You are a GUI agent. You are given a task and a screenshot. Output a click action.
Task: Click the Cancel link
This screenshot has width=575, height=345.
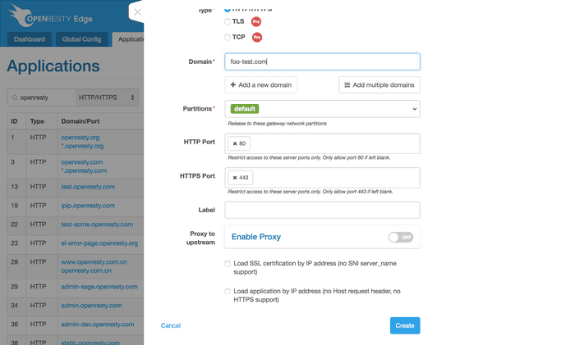tap(171, 325)
